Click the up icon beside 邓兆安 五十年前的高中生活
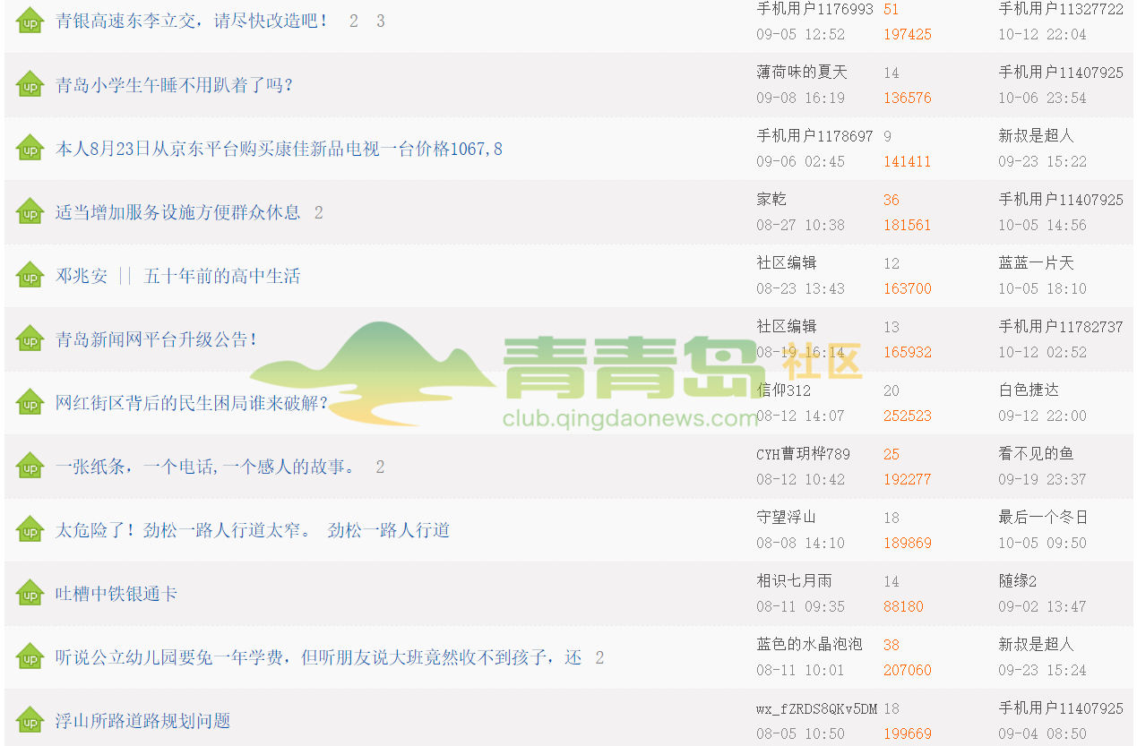The image size is (1137, 746). pyautogui.click(x=30, y=276)
